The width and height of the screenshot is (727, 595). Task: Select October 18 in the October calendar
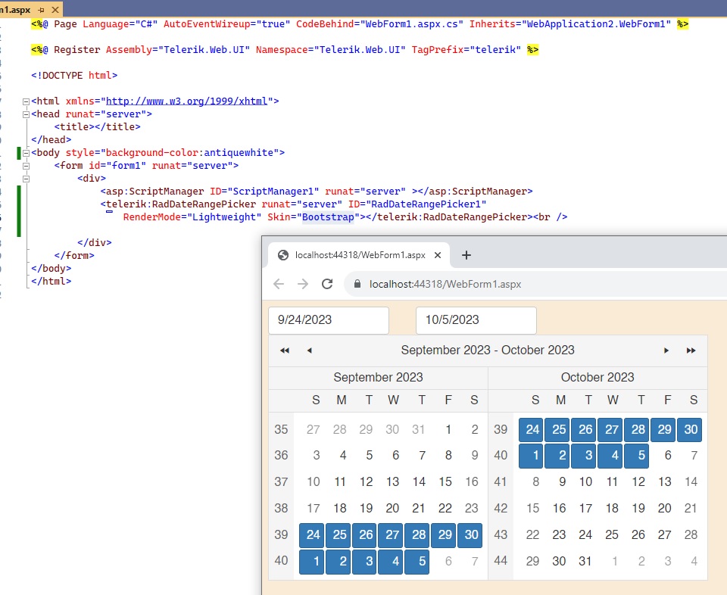point(613,509)
